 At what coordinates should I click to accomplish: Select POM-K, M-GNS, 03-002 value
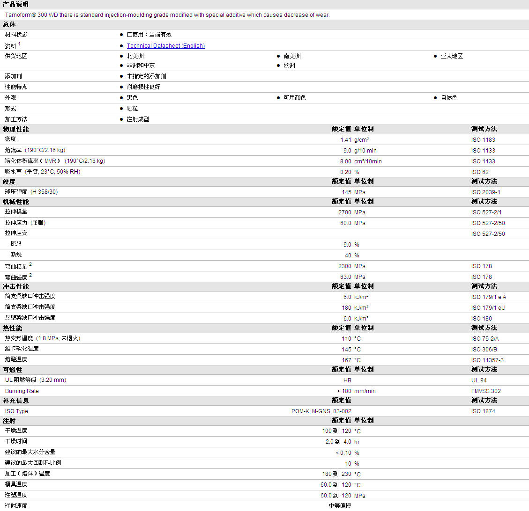(321, 411)
